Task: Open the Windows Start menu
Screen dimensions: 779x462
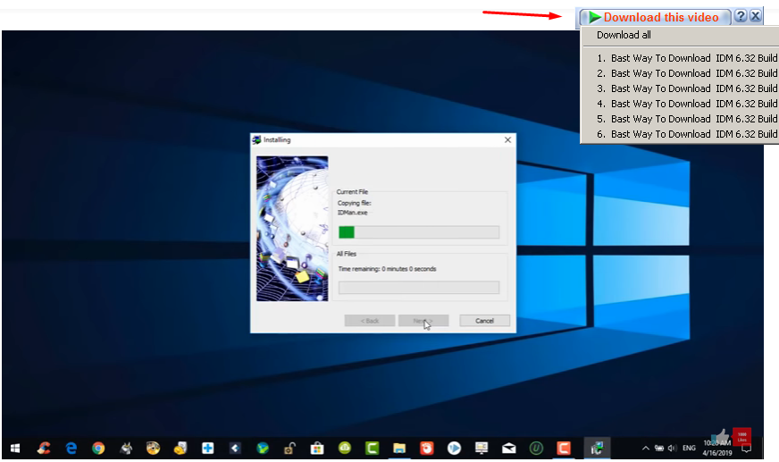Action: point(15,449)
